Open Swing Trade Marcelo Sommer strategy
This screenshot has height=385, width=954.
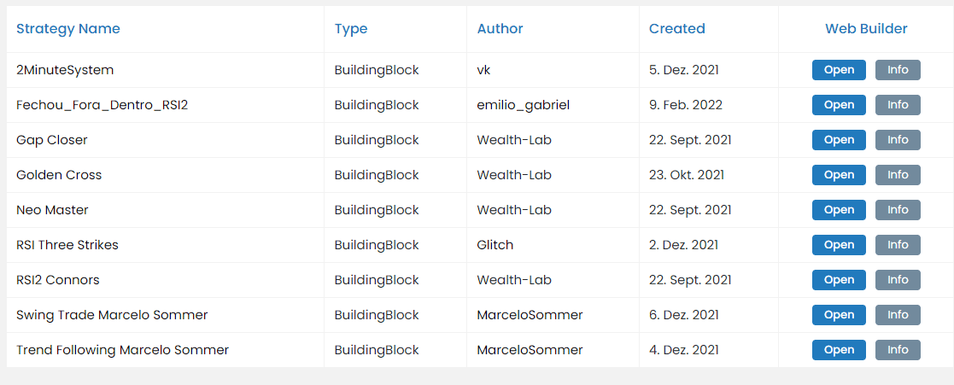[839, 315]
